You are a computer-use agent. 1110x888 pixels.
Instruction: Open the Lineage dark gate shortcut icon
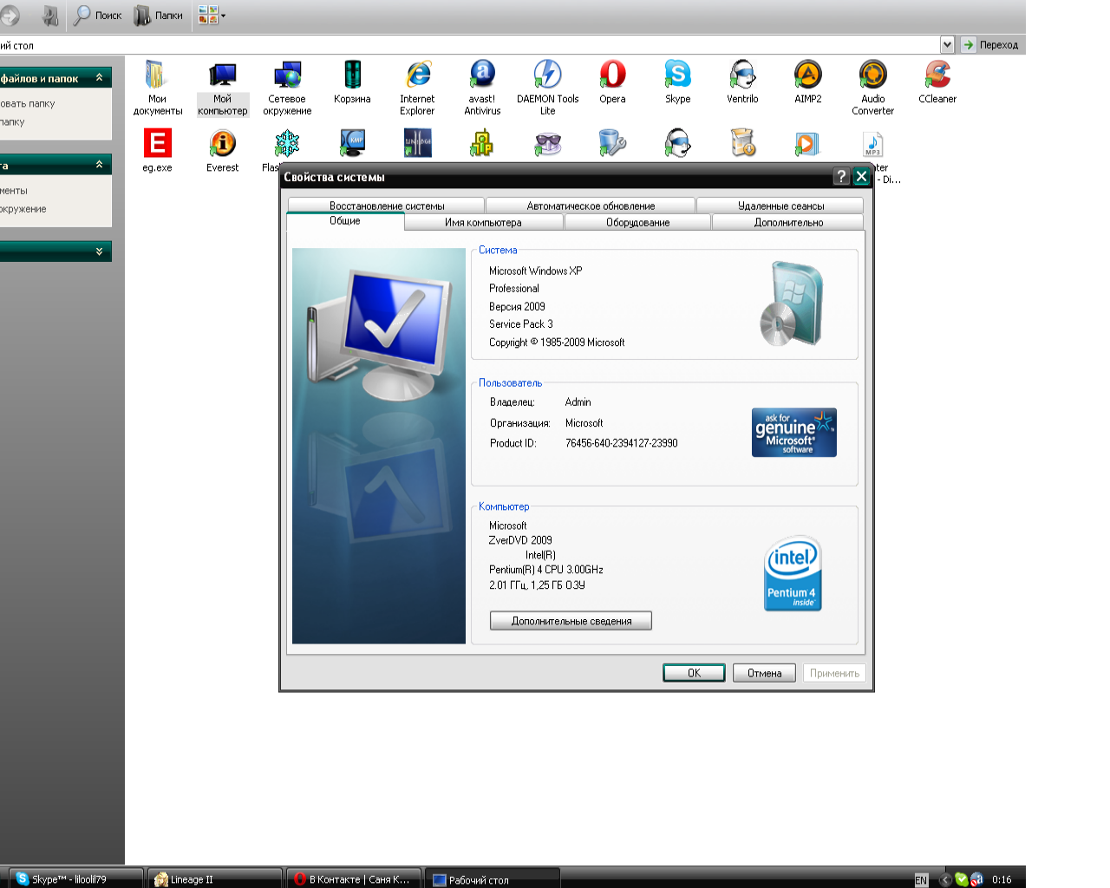[x=417, y=143]
